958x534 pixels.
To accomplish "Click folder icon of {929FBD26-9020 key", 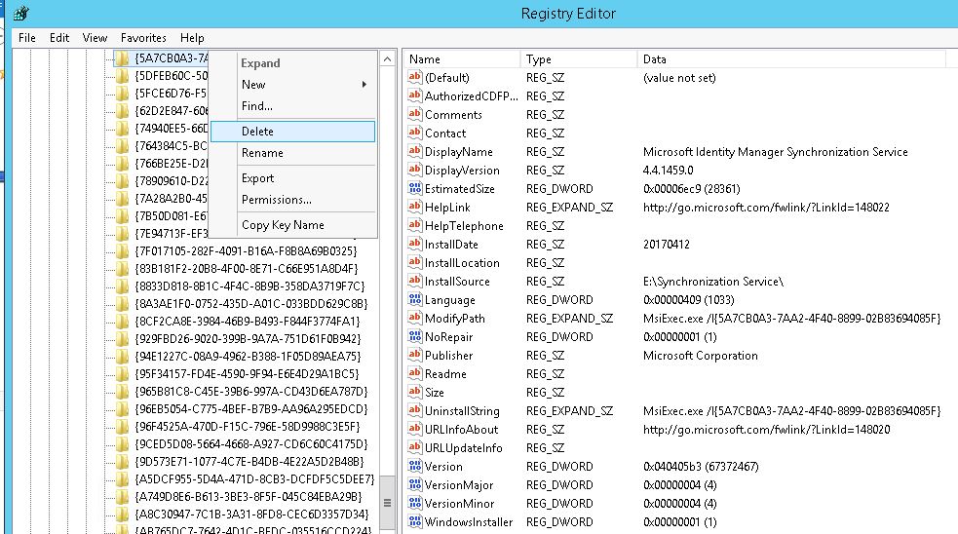I will pos(122,338).
